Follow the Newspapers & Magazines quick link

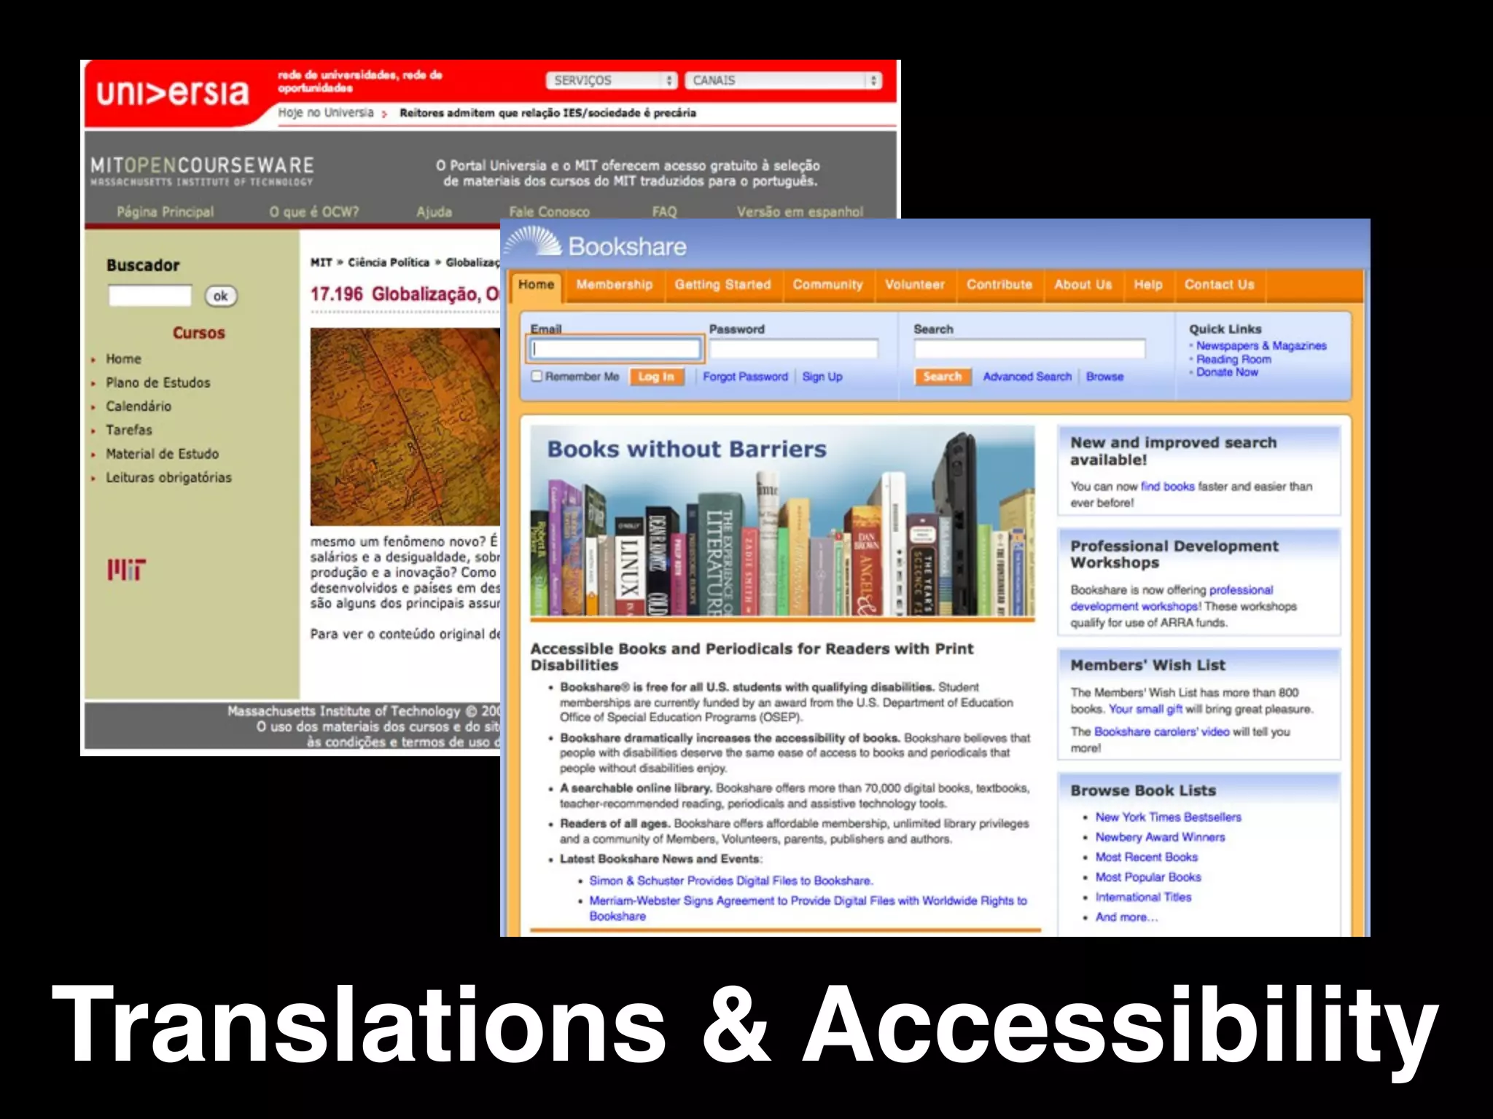(1260, 346)
